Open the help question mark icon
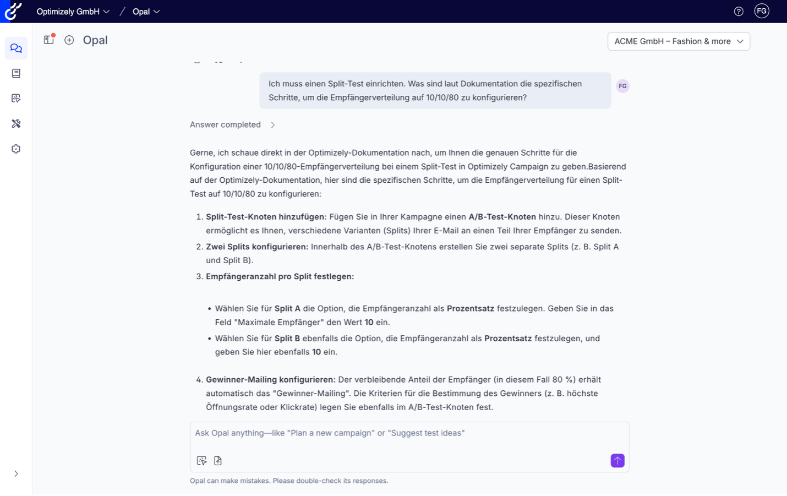Screen dimensions: 787x496 [x=739, y=12]
